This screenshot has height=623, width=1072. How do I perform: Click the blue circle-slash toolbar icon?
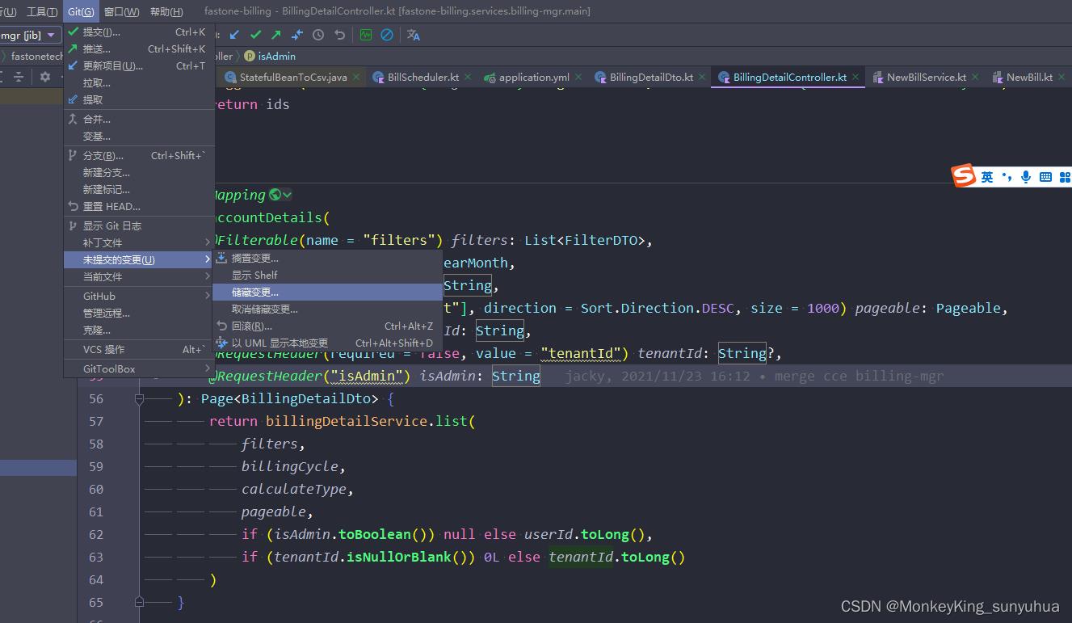[387, 35]
